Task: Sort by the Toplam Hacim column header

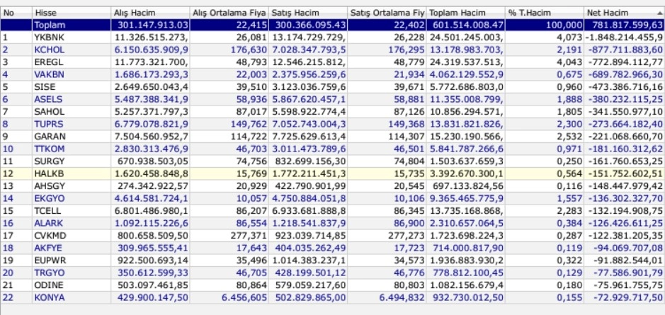Action: (465, 13)
